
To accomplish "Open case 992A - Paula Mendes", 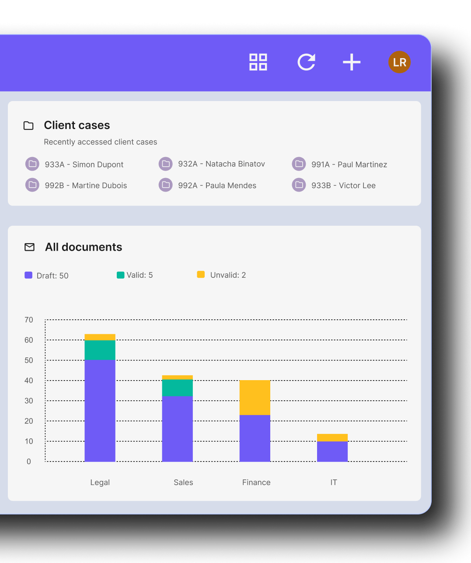I will [x=217, y=185].
